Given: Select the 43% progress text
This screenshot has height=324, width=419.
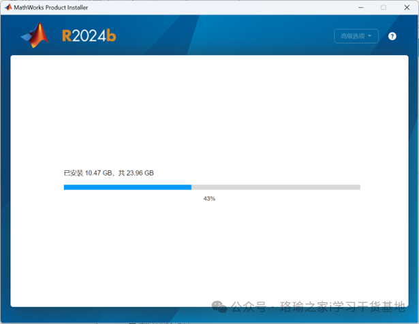Looking at the screenshot, I should tap(209, 199).
